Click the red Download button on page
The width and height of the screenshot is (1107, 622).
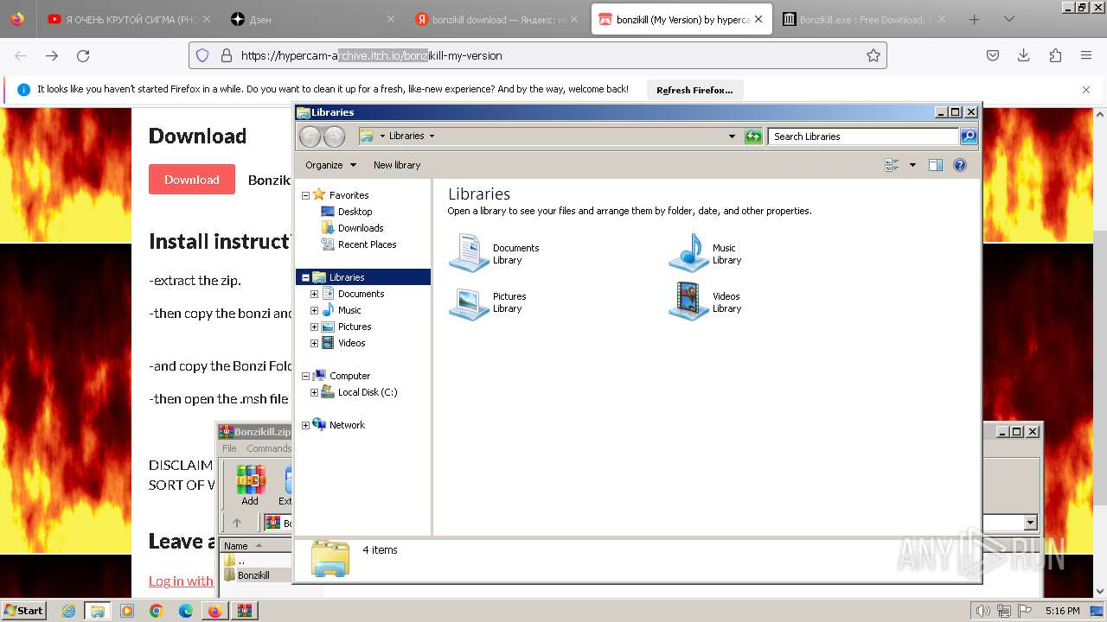coord(192,180)
